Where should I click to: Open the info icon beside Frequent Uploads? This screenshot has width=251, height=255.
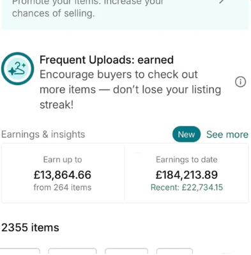(240, 82)
